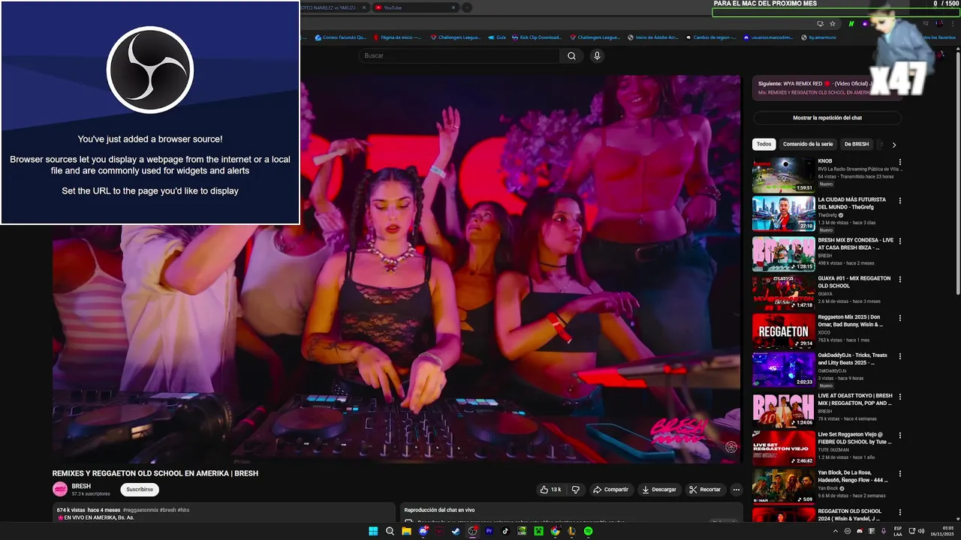Share the video via Compartir
The image size is (961, 540).
coord(610,490)
